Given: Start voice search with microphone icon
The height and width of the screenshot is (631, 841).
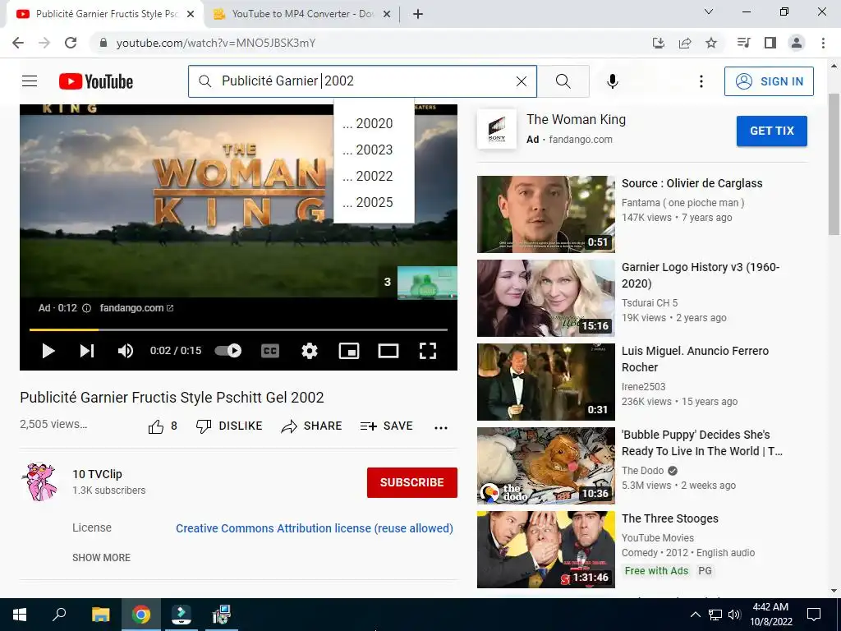Looking at the screenshot, I should coord(612,81).
